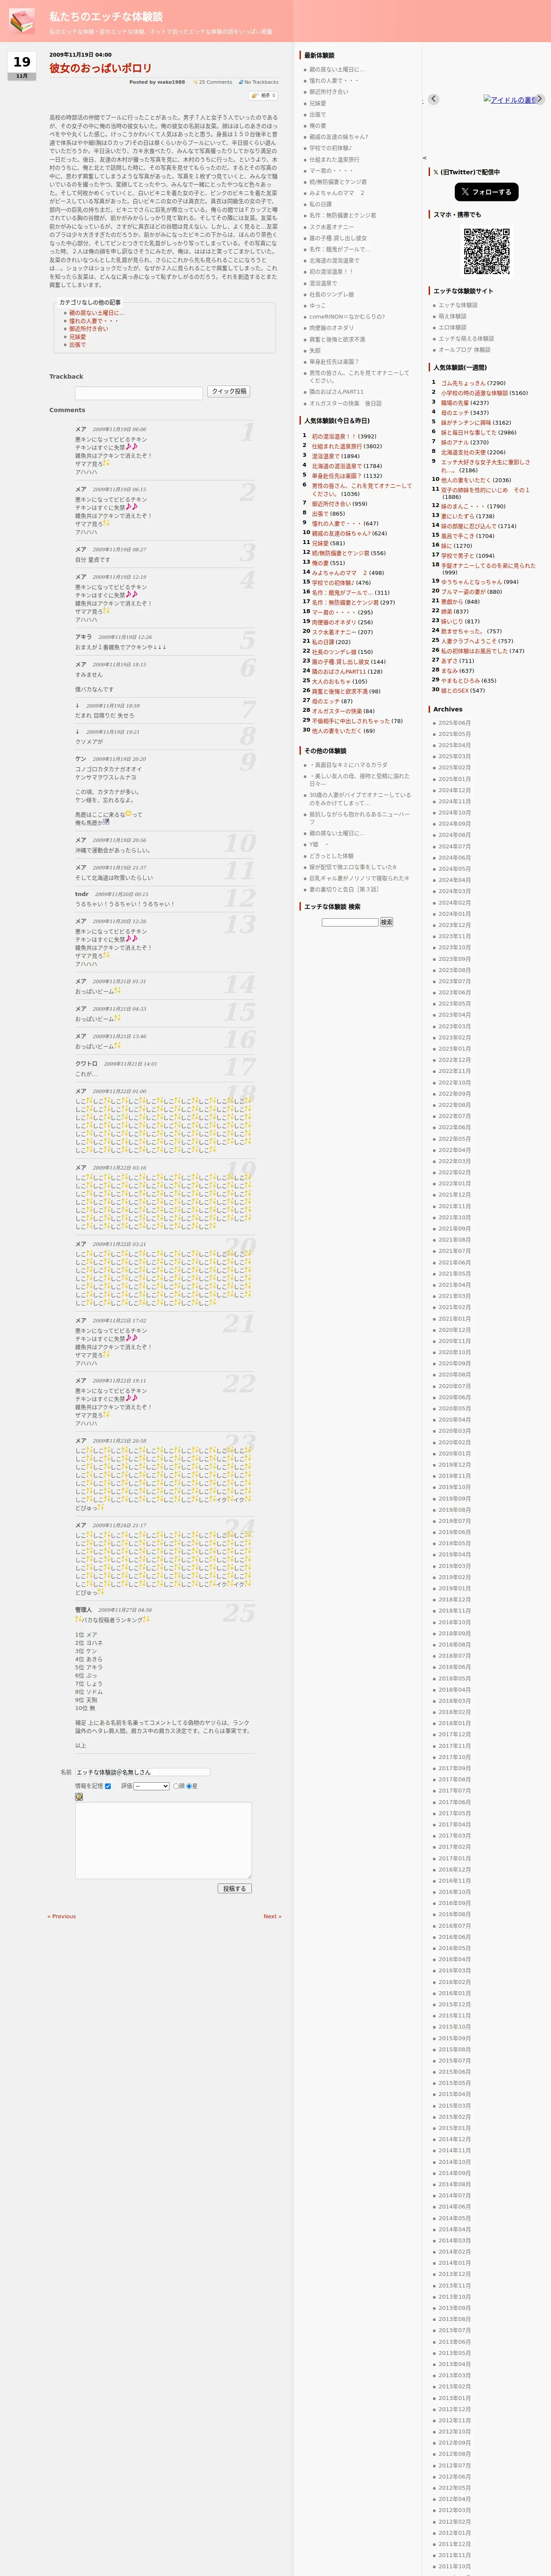
Task: Click the スマホ・携帯でも heading
Action: [457, 214]
